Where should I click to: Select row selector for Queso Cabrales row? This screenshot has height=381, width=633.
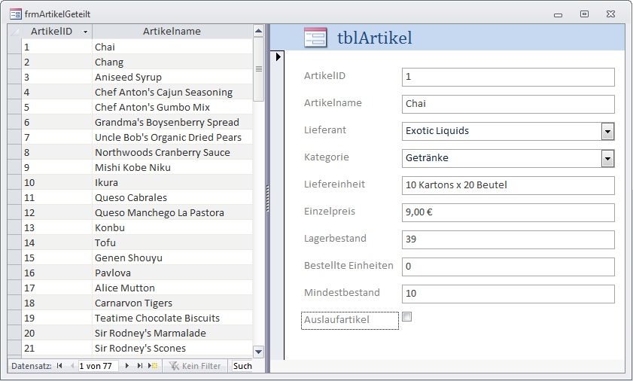[x=14, y=197]
